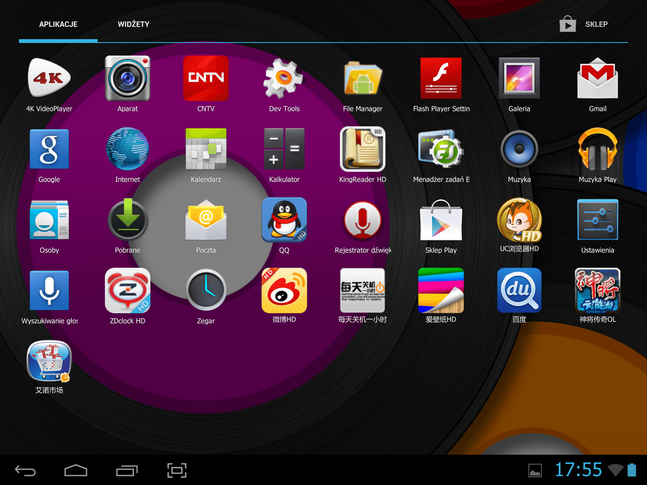Open the Sklep Play app icon
The width and height of the screenshot is (647, 485).
click(441, 219)
